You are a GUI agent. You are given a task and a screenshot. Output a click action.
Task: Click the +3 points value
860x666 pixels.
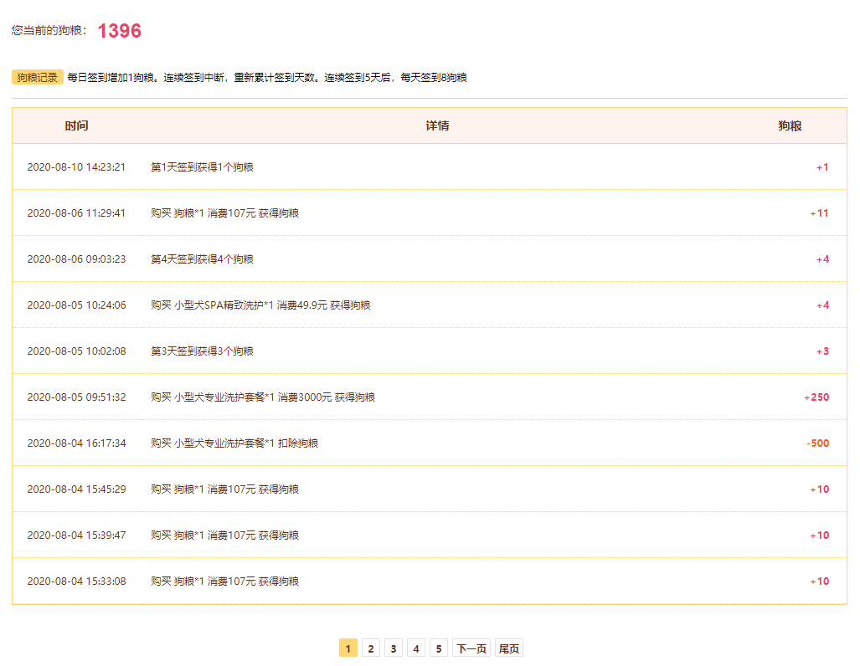pos(822,351)
